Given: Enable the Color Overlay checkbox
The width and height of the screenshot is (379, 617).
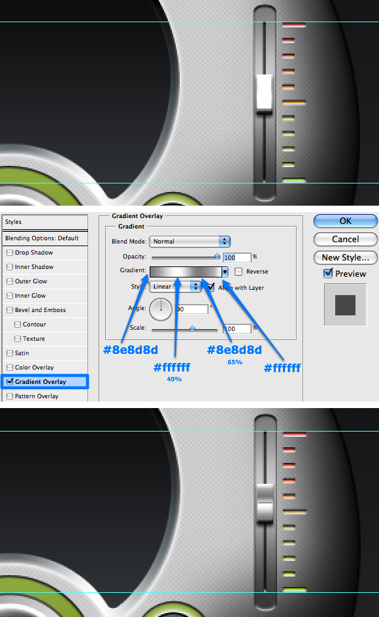Looking at the screenshot, I should pyautogui.click(x=10, y=368).
